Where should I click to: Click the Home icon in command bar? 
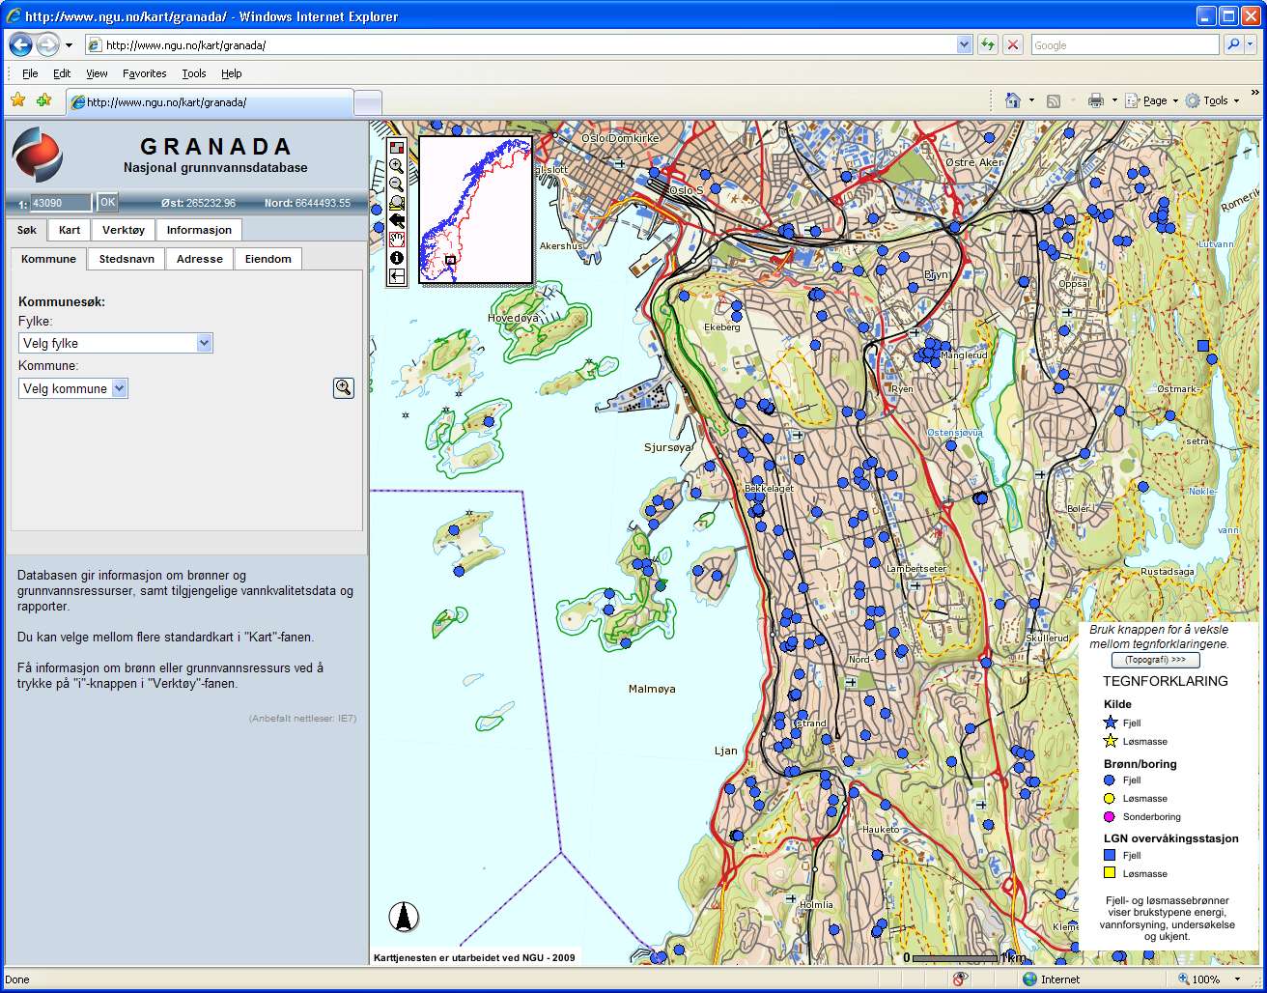pyautogui.click(x=1013, y=100)
